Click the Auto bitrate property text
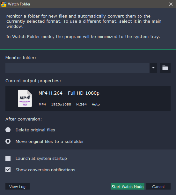This screenshot has width=176, height=195. pyautogui.click(x=96, y=104)
